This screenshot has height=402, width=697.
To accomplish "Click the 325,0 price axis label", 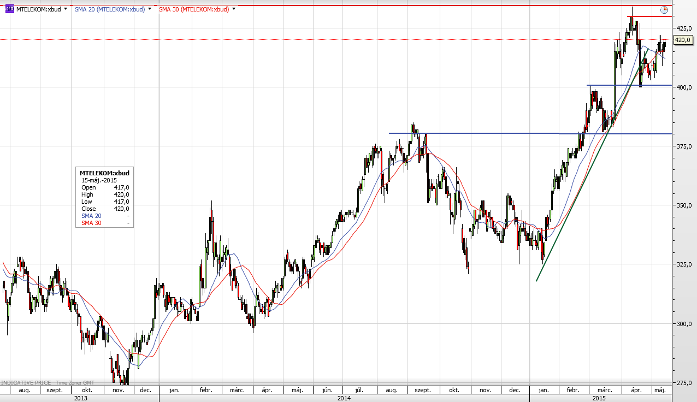I will (x=684, y=264).
